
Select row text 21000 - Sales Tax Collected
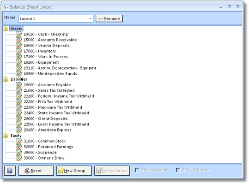tap(49, 90)
